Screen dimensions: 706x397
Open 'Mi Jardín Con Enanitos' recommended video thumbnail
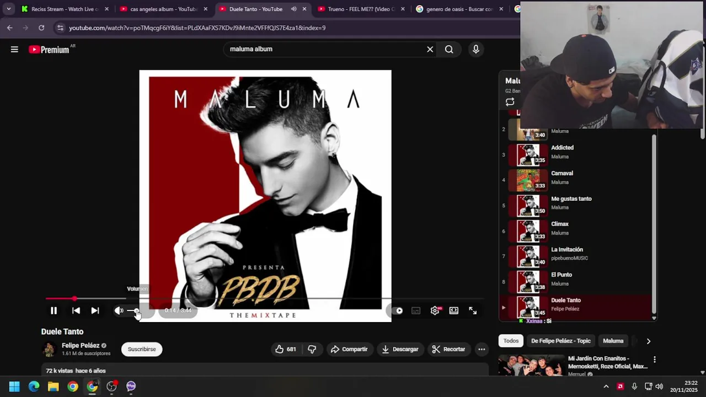tap(531, 366)
